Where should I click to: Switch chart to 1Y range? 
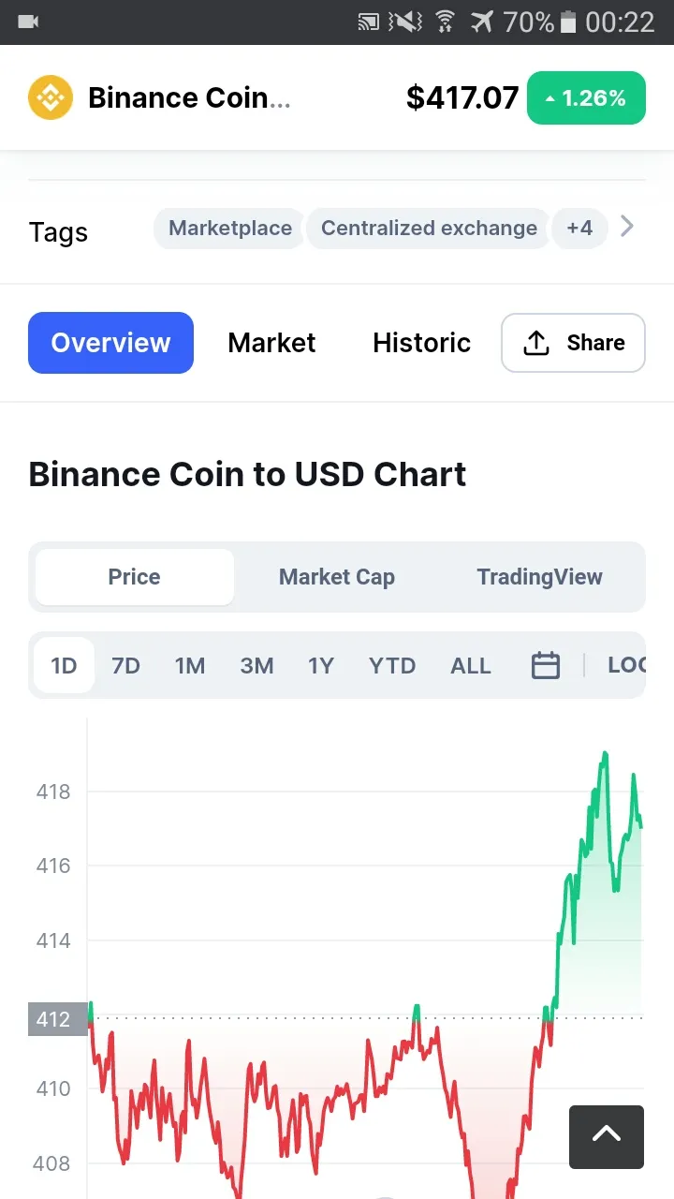(x=321, y=666)
